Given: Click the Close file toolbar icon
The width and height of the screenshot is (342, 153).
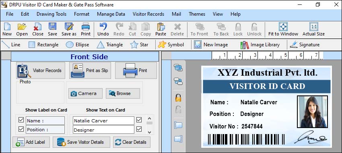Looking at the screenshot, I should coord(38,29).
